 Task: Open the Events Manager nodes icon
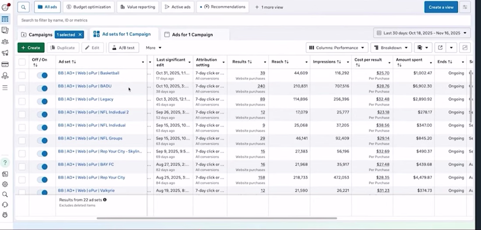pyautogui.click(x=5, y=76)
